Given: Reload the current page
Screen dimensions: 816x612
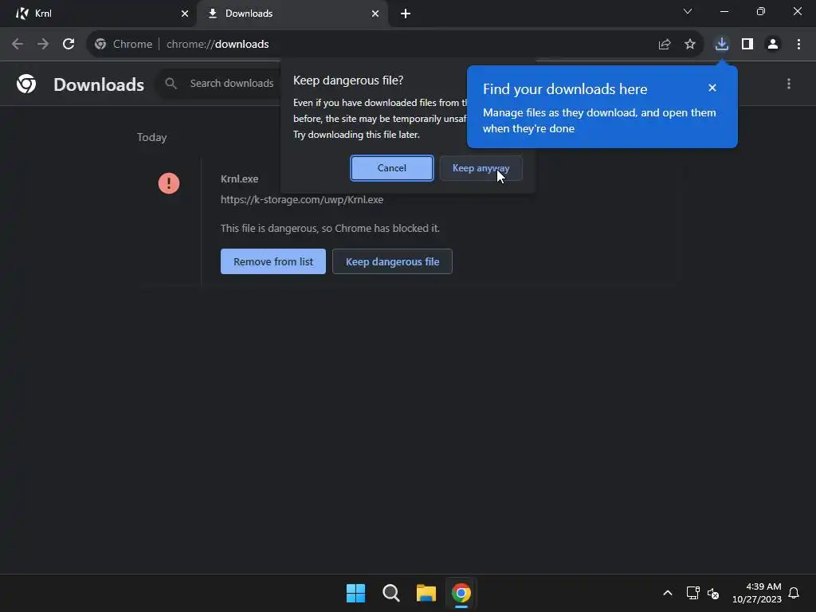Looking at the screenshot, I should [x=69, y=45].
